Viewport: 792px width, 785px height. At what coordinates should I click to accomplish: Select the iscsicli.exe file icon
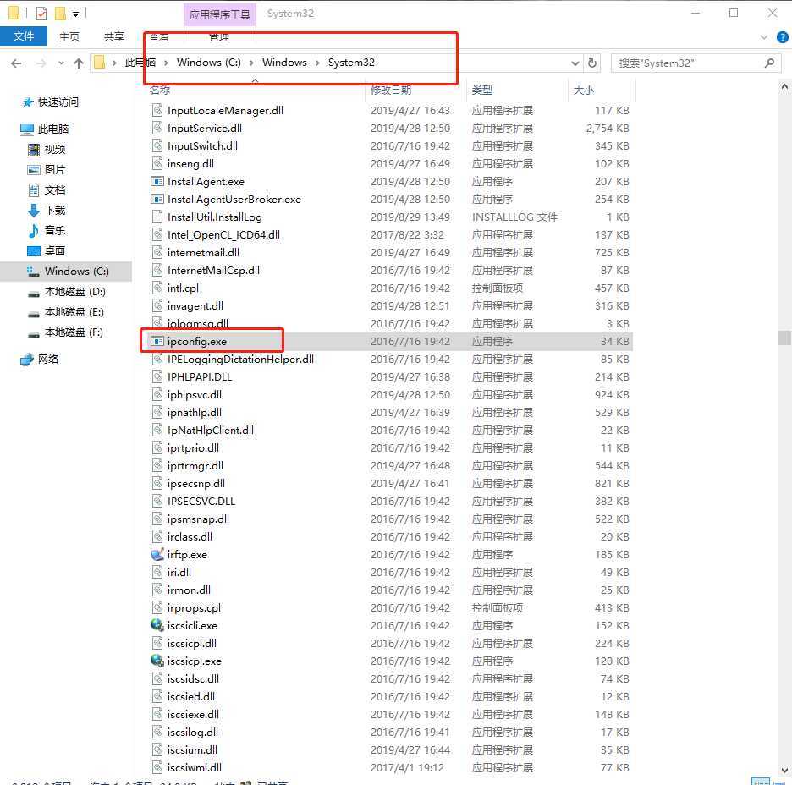157,626
